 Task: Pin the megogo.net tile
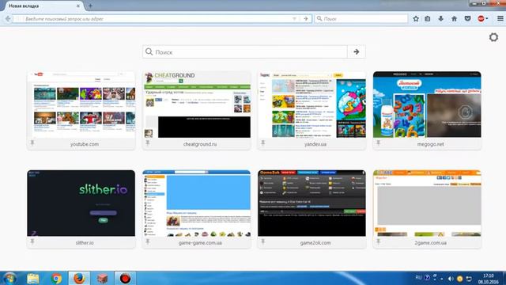(x=378, y=142)
